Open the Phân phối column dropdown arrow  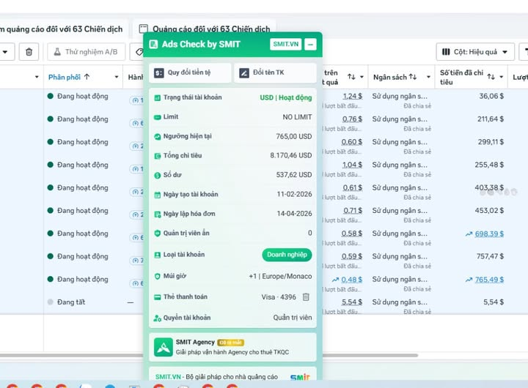point(116,77)
